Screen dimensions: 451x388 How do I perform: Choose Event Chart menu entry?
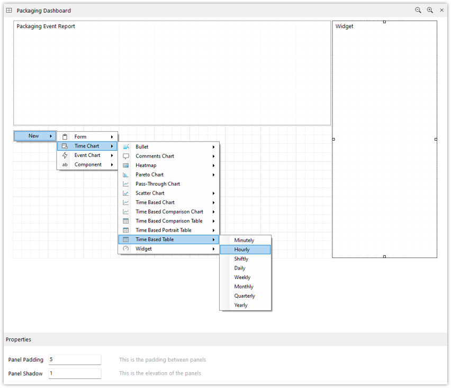pos(87,155)
